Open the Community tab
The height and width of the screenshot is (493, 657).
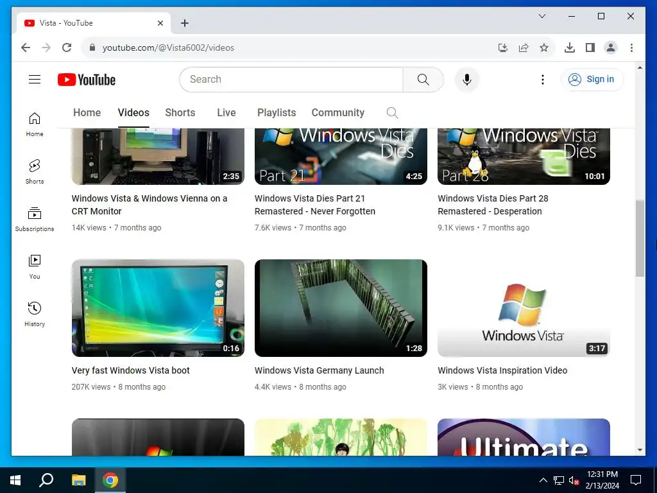337,113
